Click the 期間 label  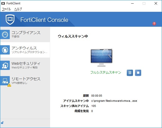click(86, 96)
